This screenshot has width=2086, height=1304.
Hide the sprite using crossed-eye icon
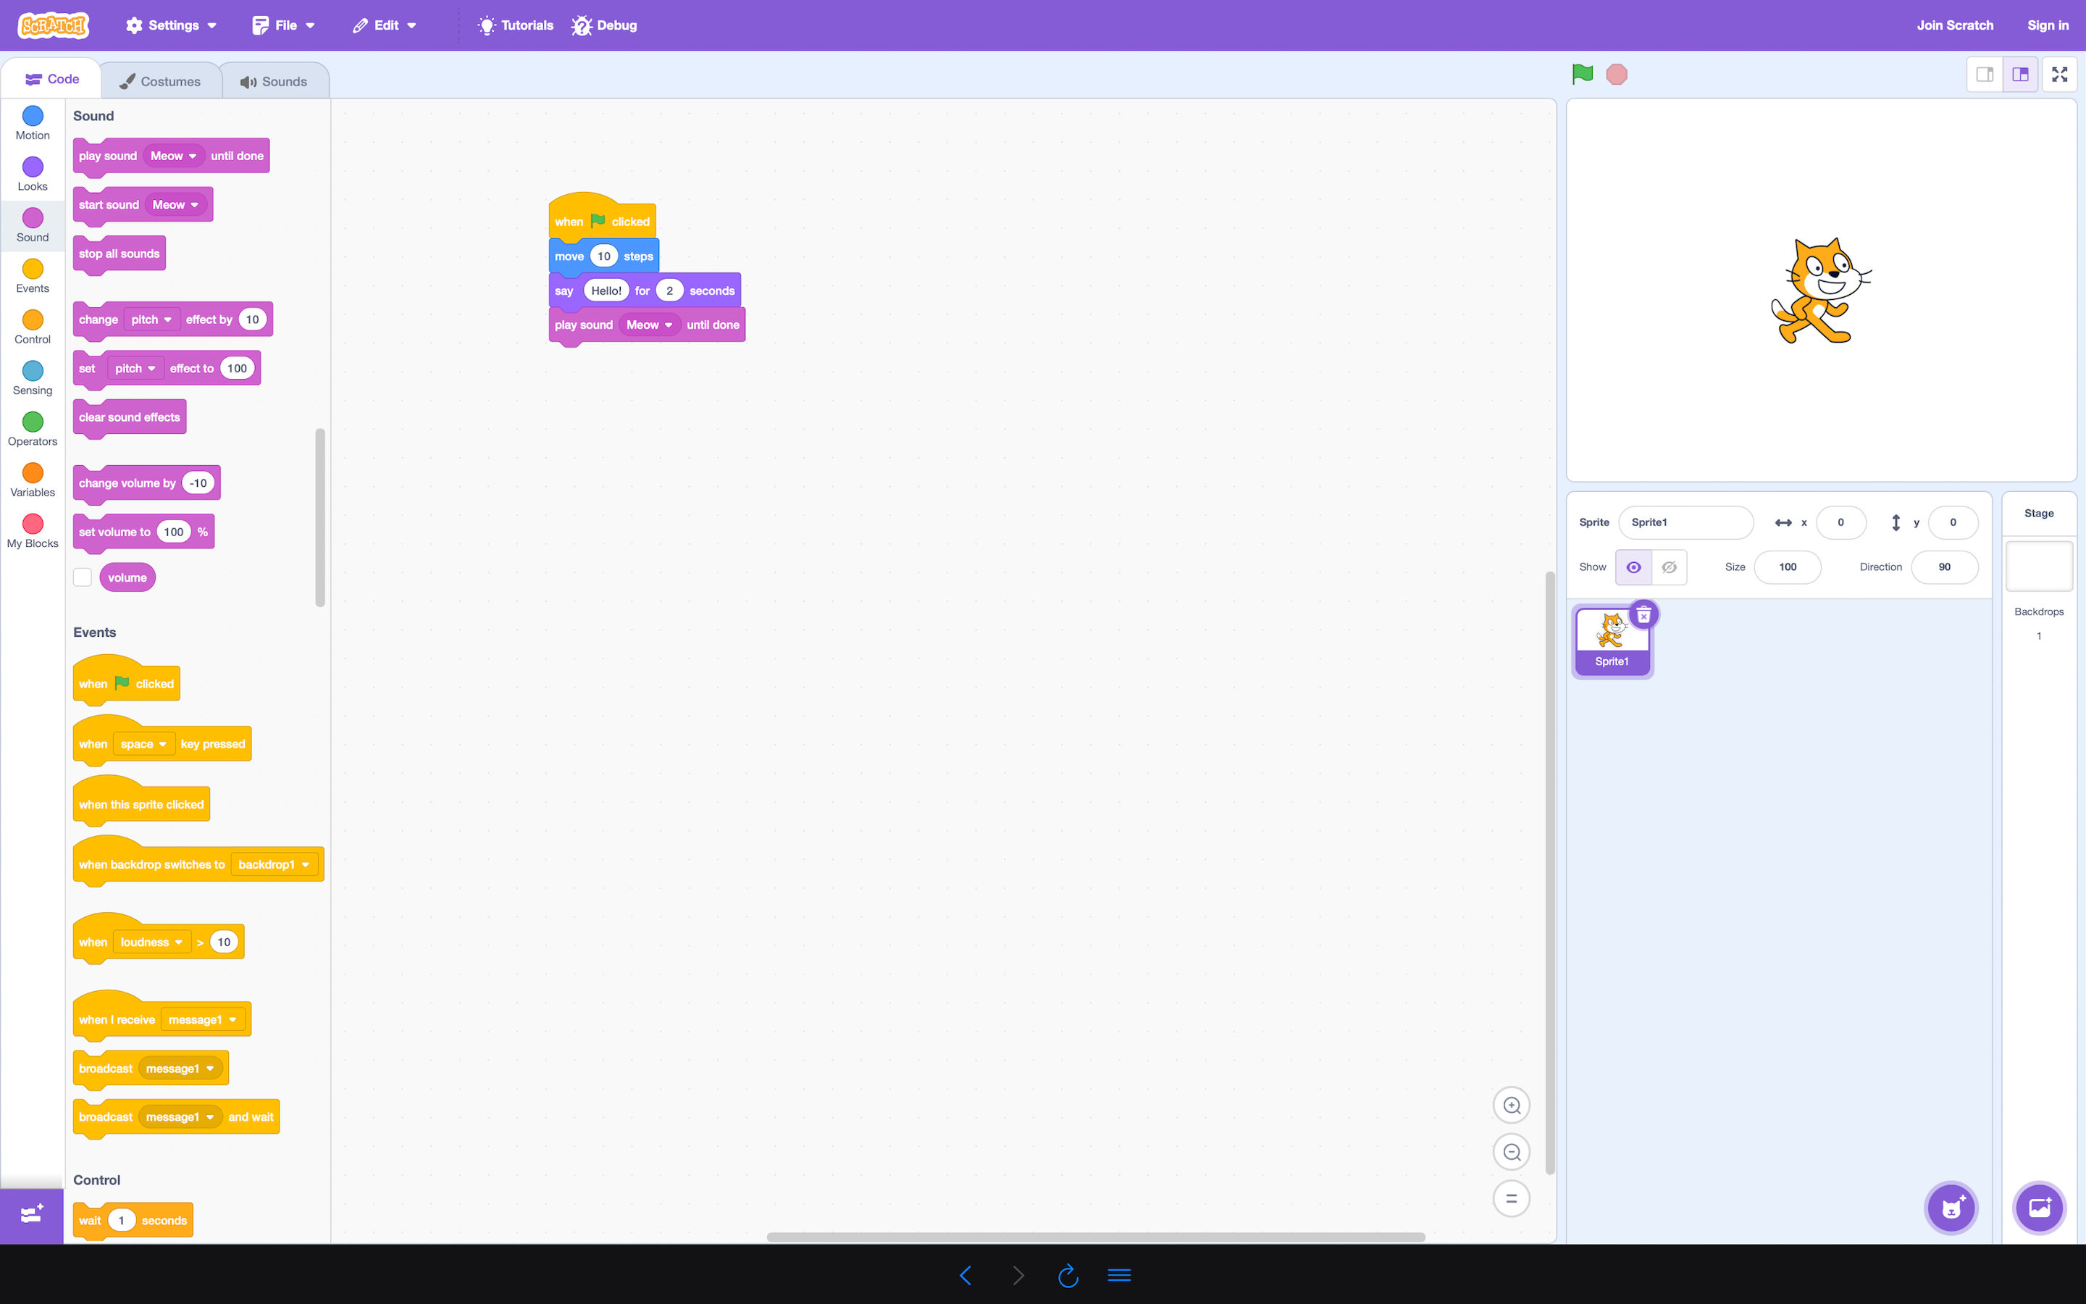(x=1669, y=567)
